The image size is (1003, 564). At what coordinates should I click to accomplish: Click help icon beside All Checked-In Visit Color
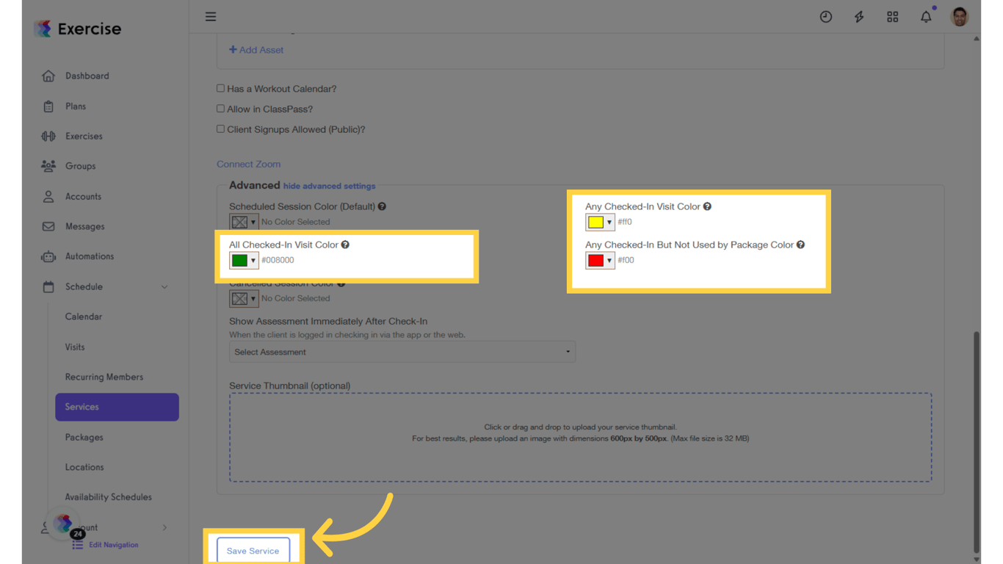click(345, 245)
